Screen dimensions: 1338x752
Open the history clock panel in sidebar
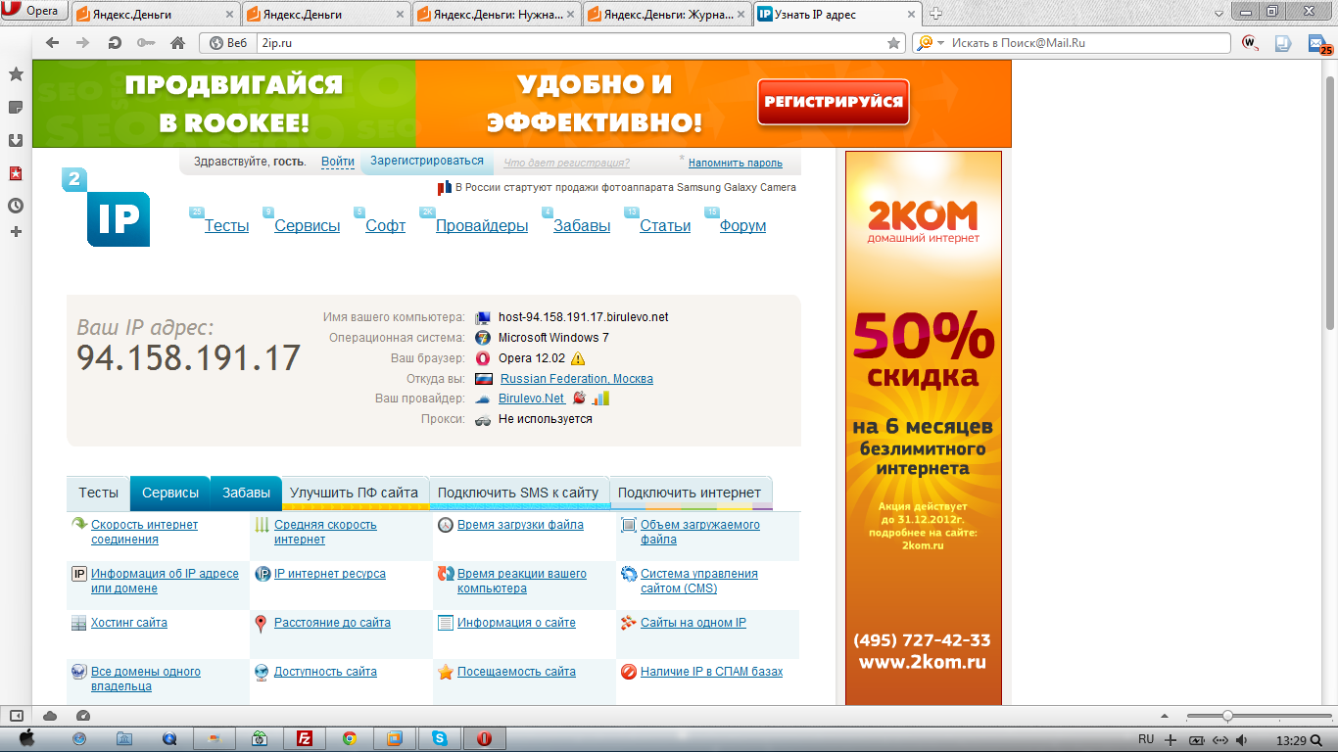(x=16, y=206)
